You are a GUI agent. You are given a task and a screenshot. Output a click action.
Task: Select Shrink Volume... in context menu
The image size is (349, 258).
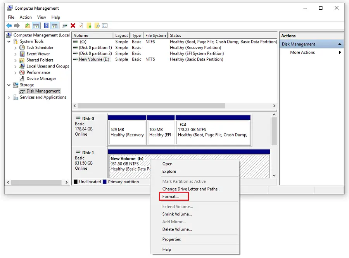[x=177, y=214]
